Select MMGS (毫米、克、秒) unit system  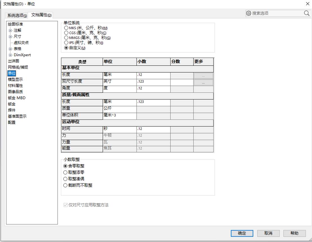tap(66, 38)
